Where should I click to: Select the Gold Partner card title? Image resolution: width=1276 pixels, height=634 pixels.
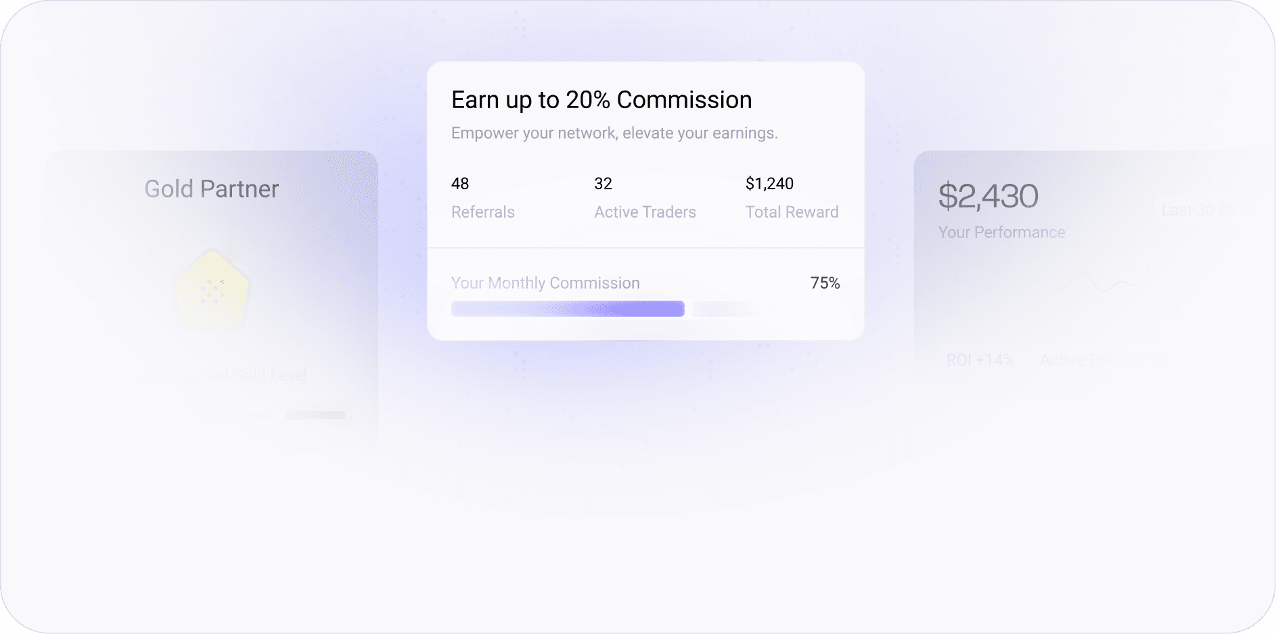pos(212,189)
